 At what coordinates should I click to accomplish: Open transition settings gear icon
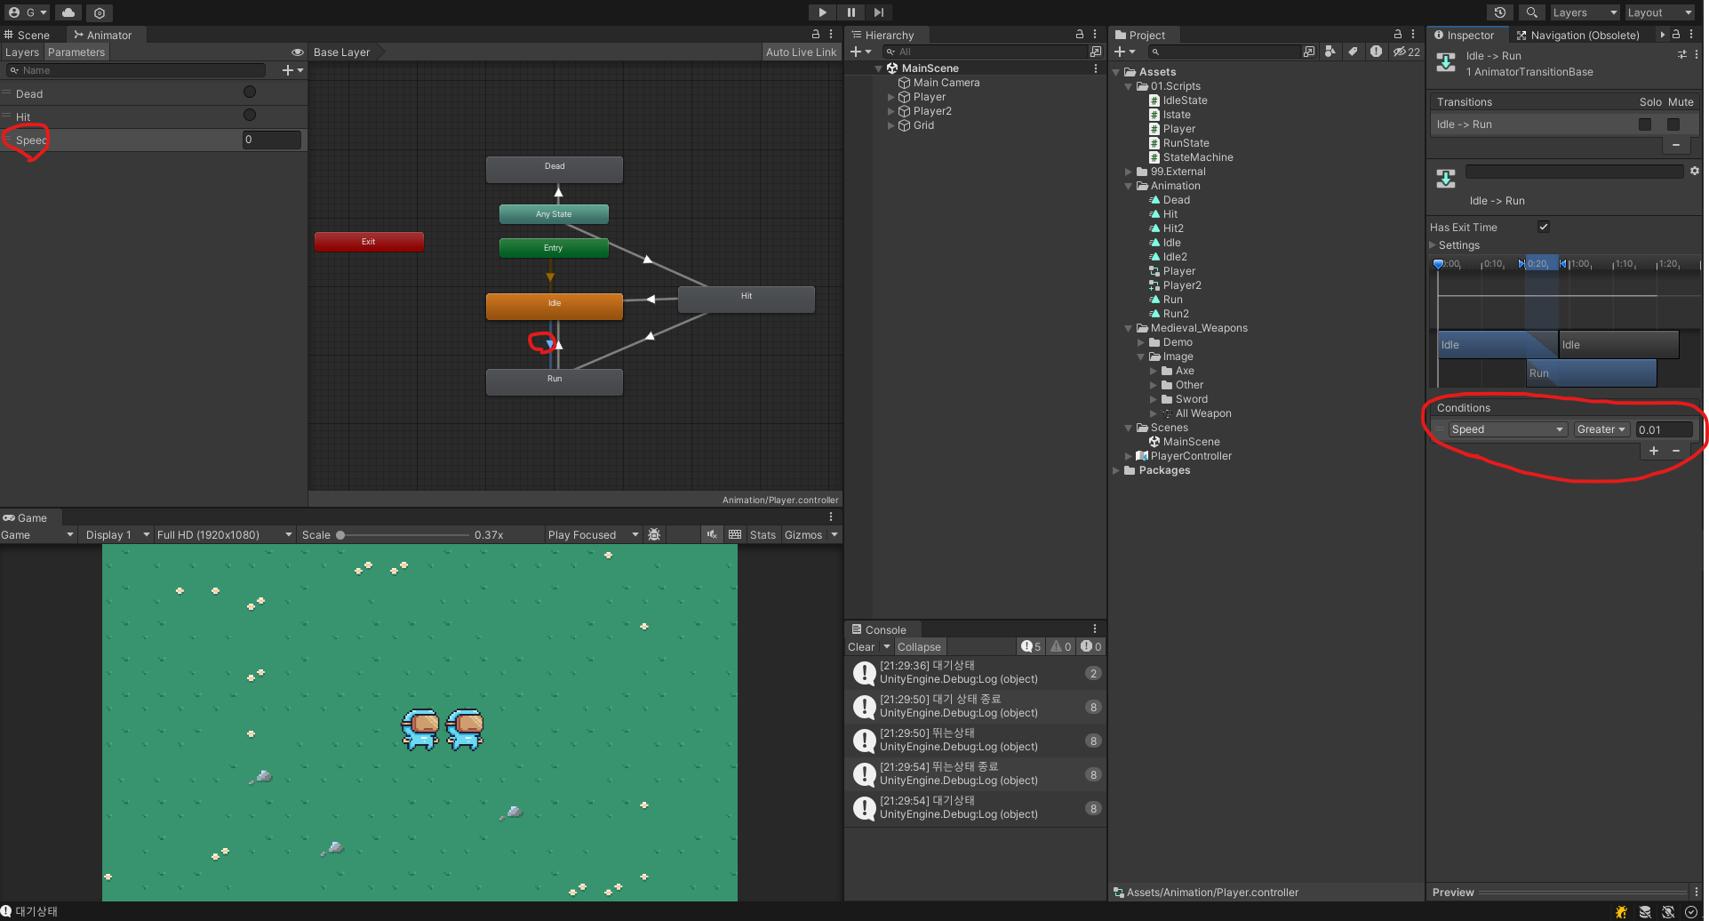1695,171
